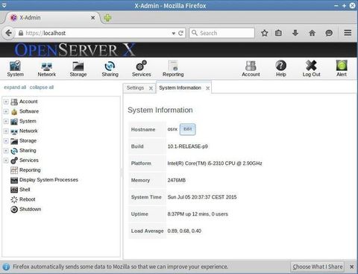Expand the Storage tree node
Image resolution: width=358 pixels, height=274 pixels.
6,140
